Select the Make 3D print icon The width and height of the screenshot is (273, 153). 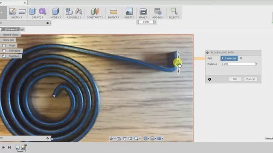(x=143, y=11)
